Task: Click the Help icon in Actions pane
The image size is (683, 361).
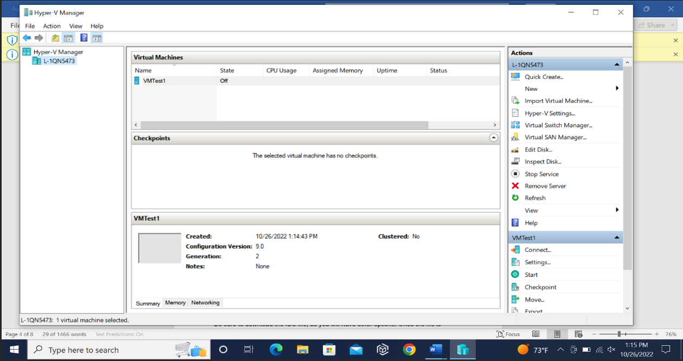Action: [x=516, y=222]
